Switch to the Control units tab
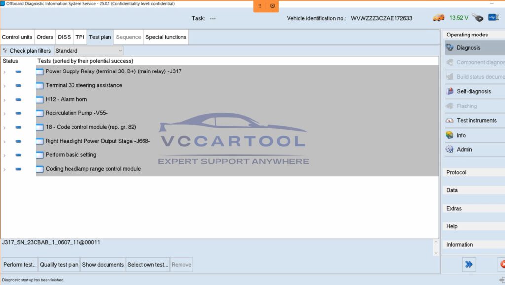505x285 pixels. click(x=17, y=36)
